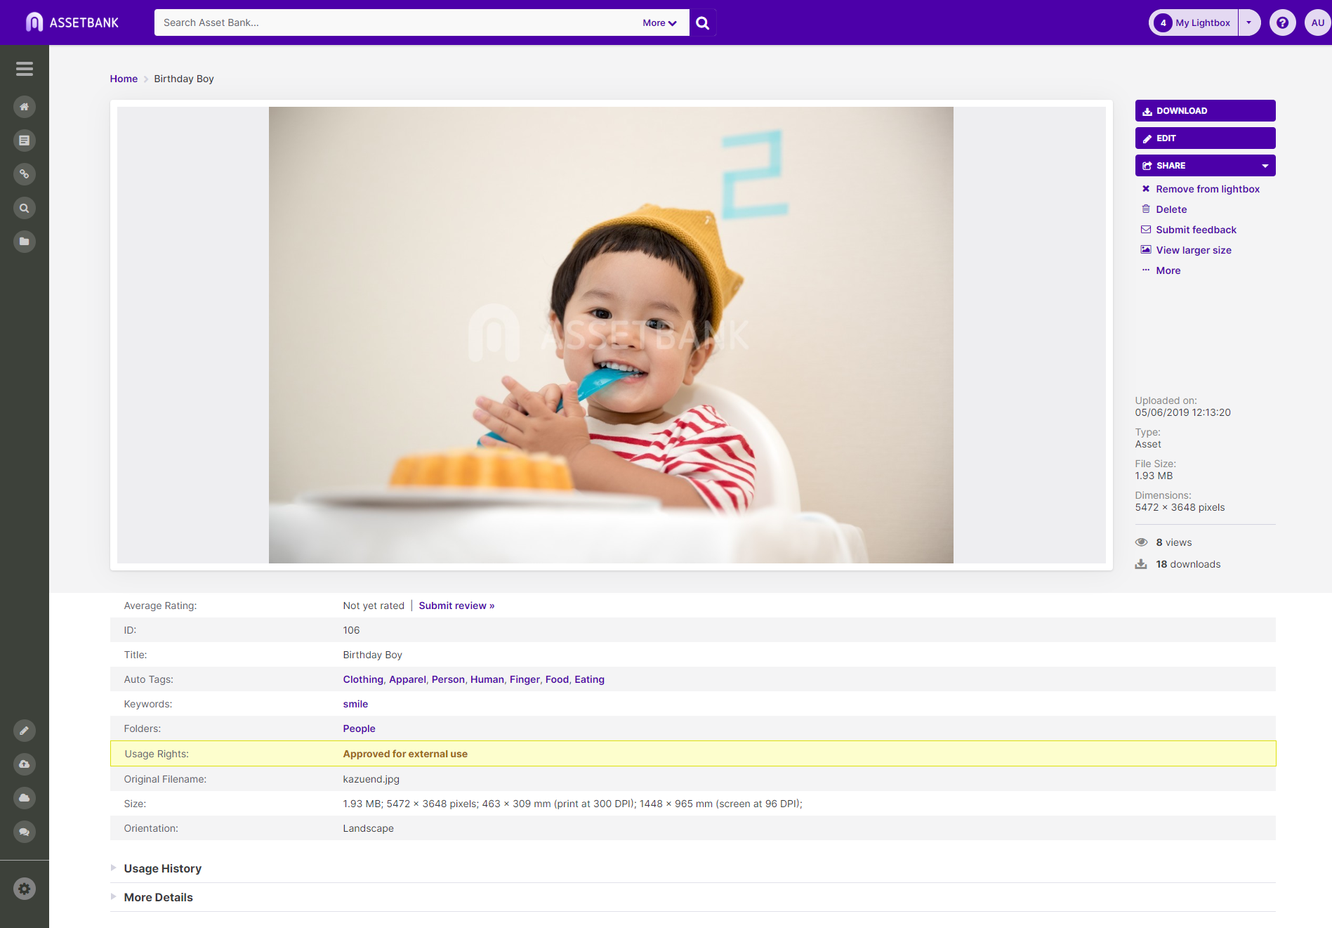Click the More actions link
This screenshot has width=1332, height=928.
[1168, 270]
